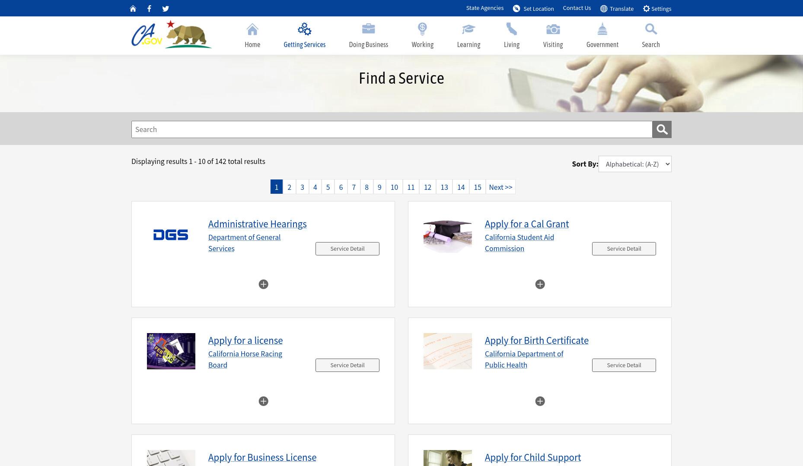
Task: Go to results page 10
Action: [x=394, y=187]
